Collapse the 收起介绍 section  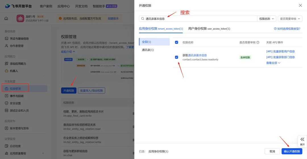click(x=68, y=52)
